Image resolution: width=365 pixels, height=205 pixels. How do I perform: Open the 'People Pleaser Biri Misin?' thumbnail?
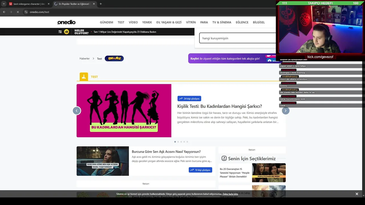click(269, 173)
